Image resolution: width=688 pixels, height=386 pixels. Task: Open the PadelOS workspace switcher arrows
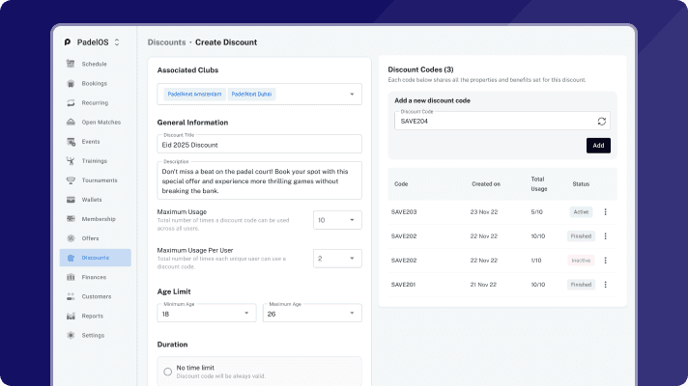[117, 42]
